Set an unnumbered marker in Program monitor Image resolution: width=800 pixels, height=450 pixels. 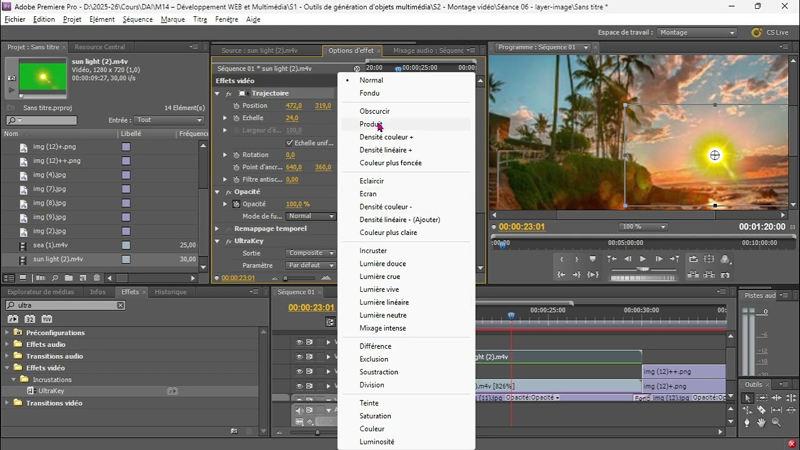point(592,259)
